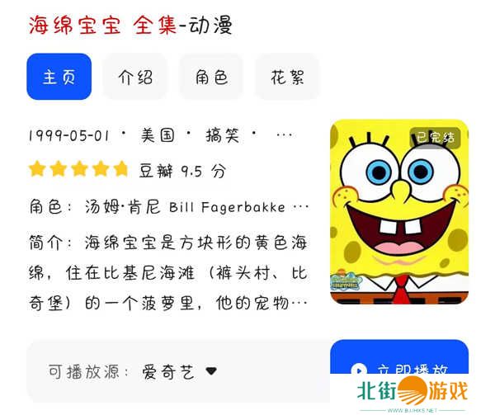Click the 搞笑 genre tag
The height and width of the screenshot is (415, 495).
click(222, 135)
